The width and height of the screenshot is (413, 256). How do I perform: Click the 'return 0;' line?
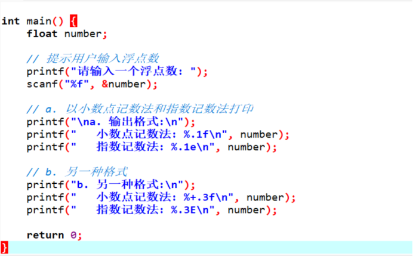coord(54,235)
